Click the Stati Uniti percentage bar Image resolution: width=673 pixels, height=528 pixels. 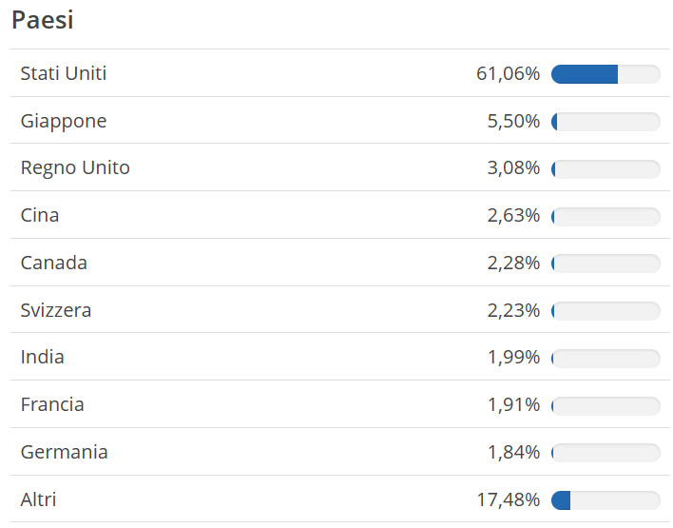click(x=606, y=74)
